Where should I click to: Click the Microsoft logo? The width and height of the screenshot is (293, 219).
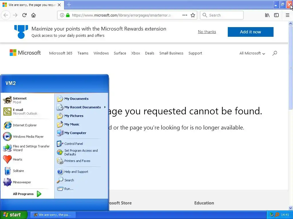click(25, 53)
